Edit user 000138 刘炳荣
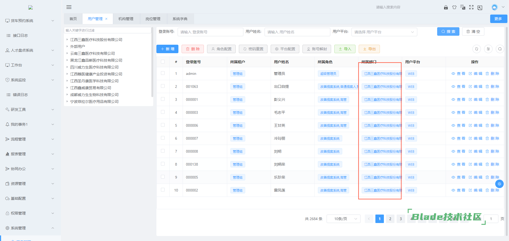 point(475,164)
